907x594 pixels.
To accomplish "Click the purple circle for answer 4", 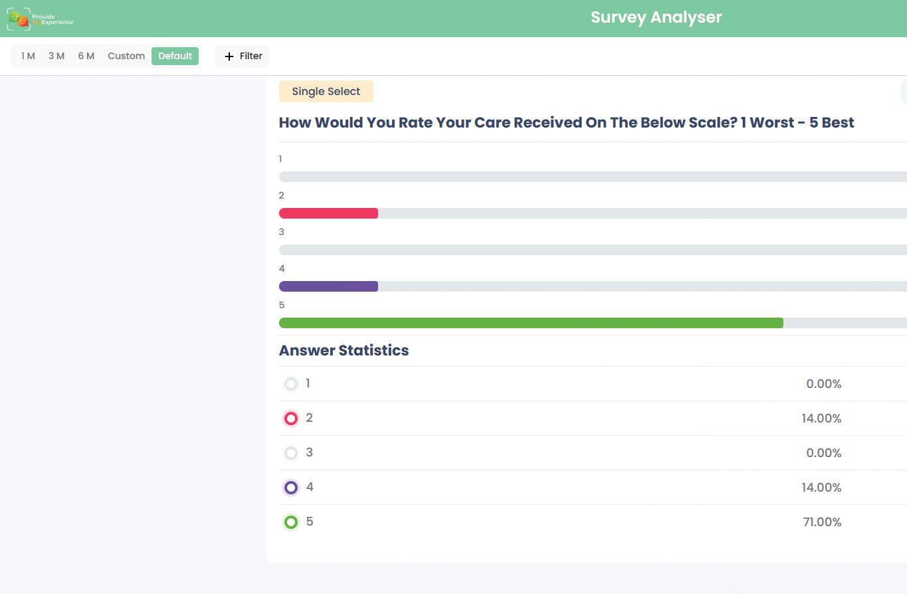I will (x=291, y=488).
